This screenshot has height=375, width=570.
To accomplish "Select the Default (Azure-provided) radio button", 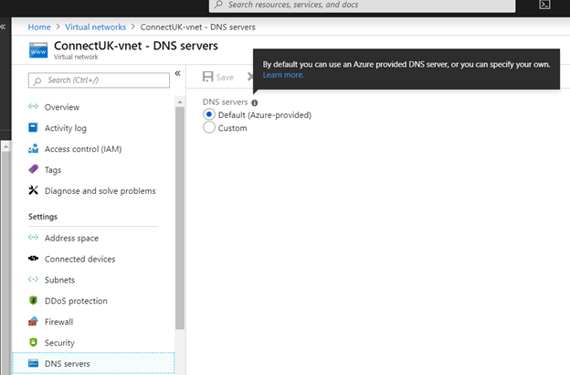I will [x=209, y=115].
